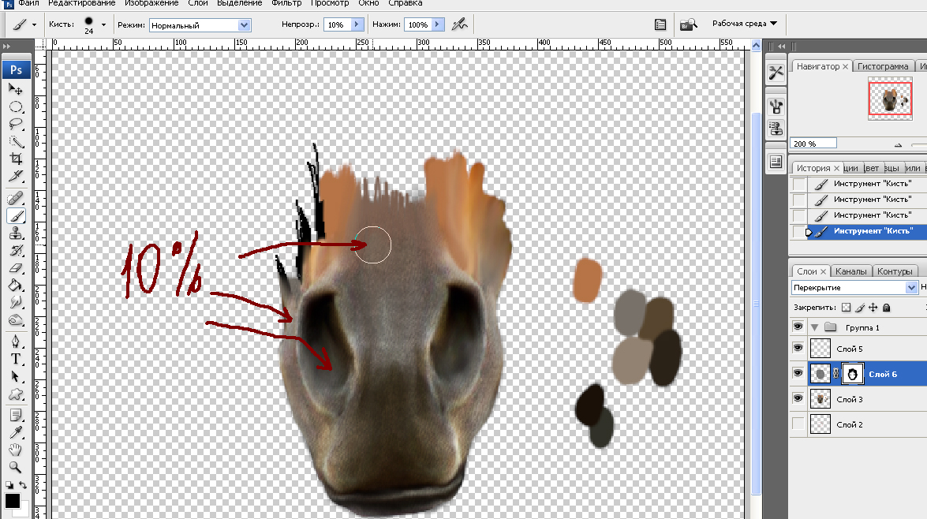Viewport: 927px width, 519px height.
Task: Activate the Pen tool
Action: point(16,342)
